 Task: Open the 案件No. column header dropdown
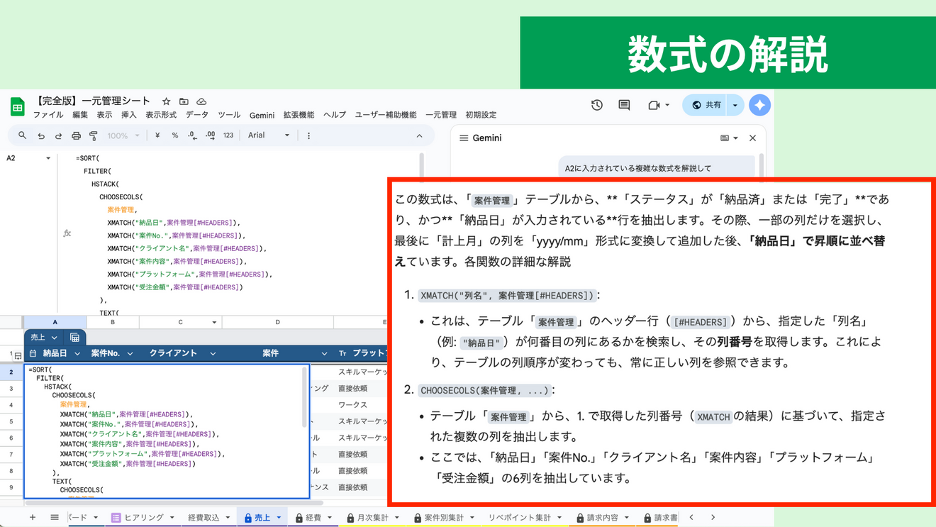pos(130,353)
